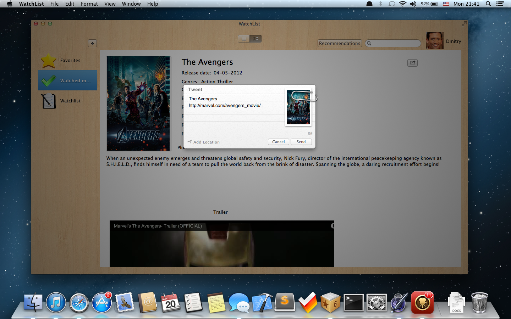The image size is (511, 319).
Task: Click the Avengers movie poster
Action: tap(138, 103)
